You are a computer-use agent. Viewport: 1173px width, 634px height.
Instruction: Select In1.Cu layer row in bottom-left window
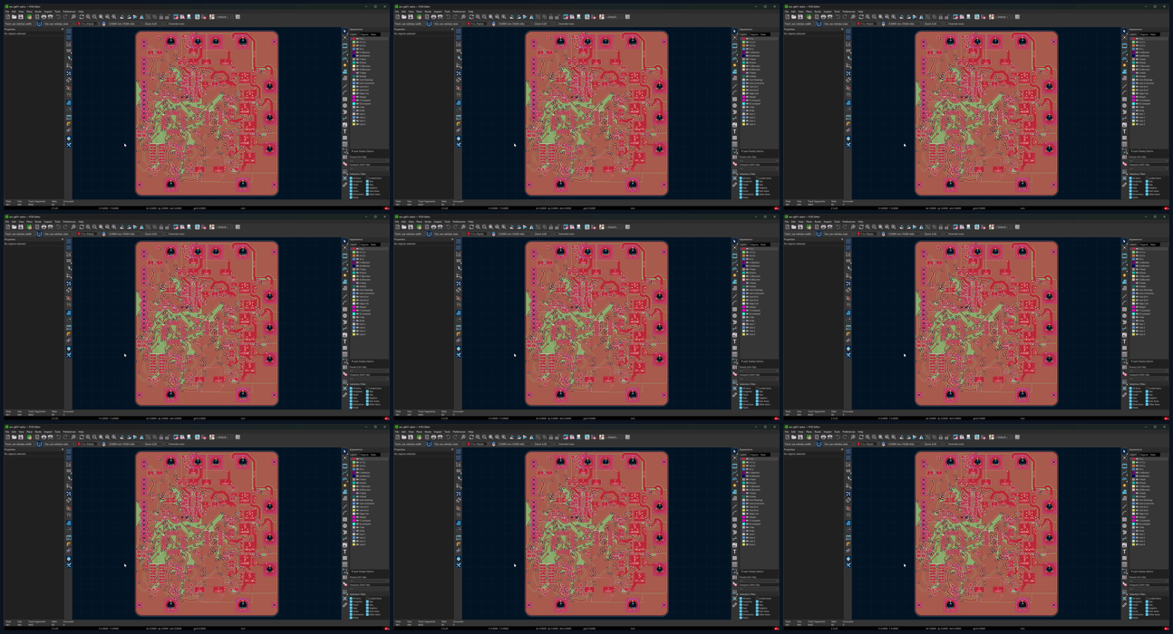pyautogui.click(x=369, y=463)
